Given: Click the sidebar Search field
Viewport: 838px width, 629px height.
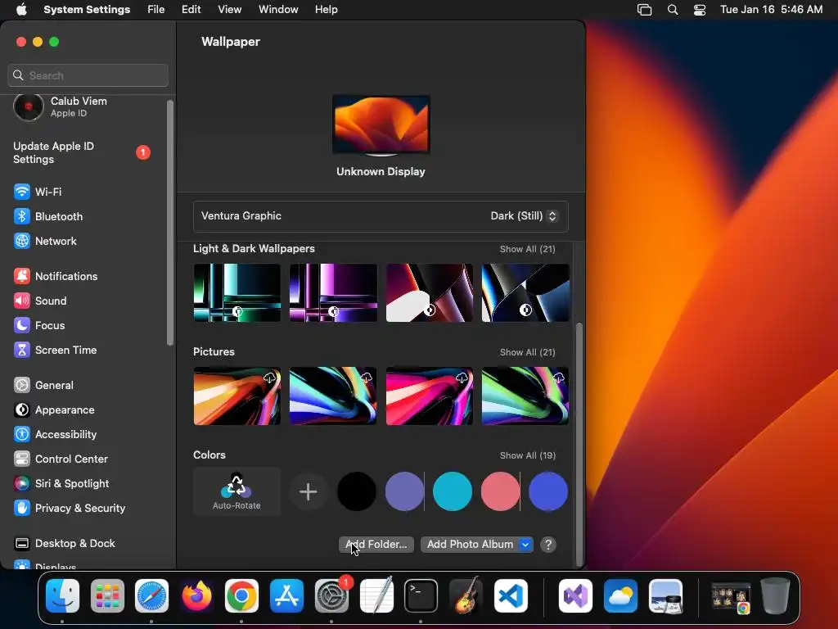Looking at the screenshot, I should [88, 75].
